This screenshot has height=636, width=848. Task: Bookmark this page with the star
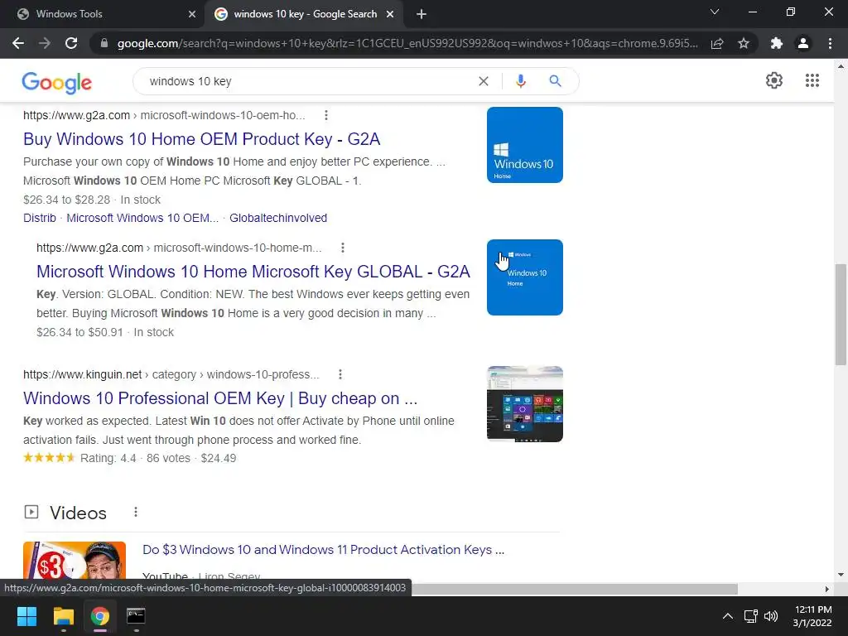point(744,43)
